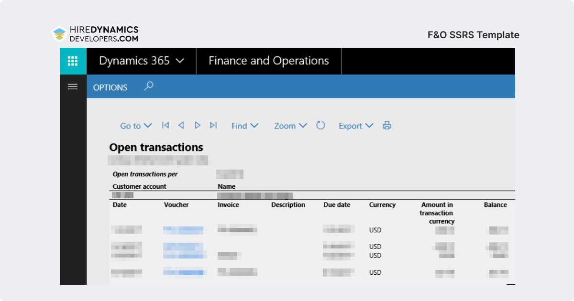The height and width of the screenshot is (301, 574).
Task: Open the app launcher waffle icon
Action: (x=73, y=61)
